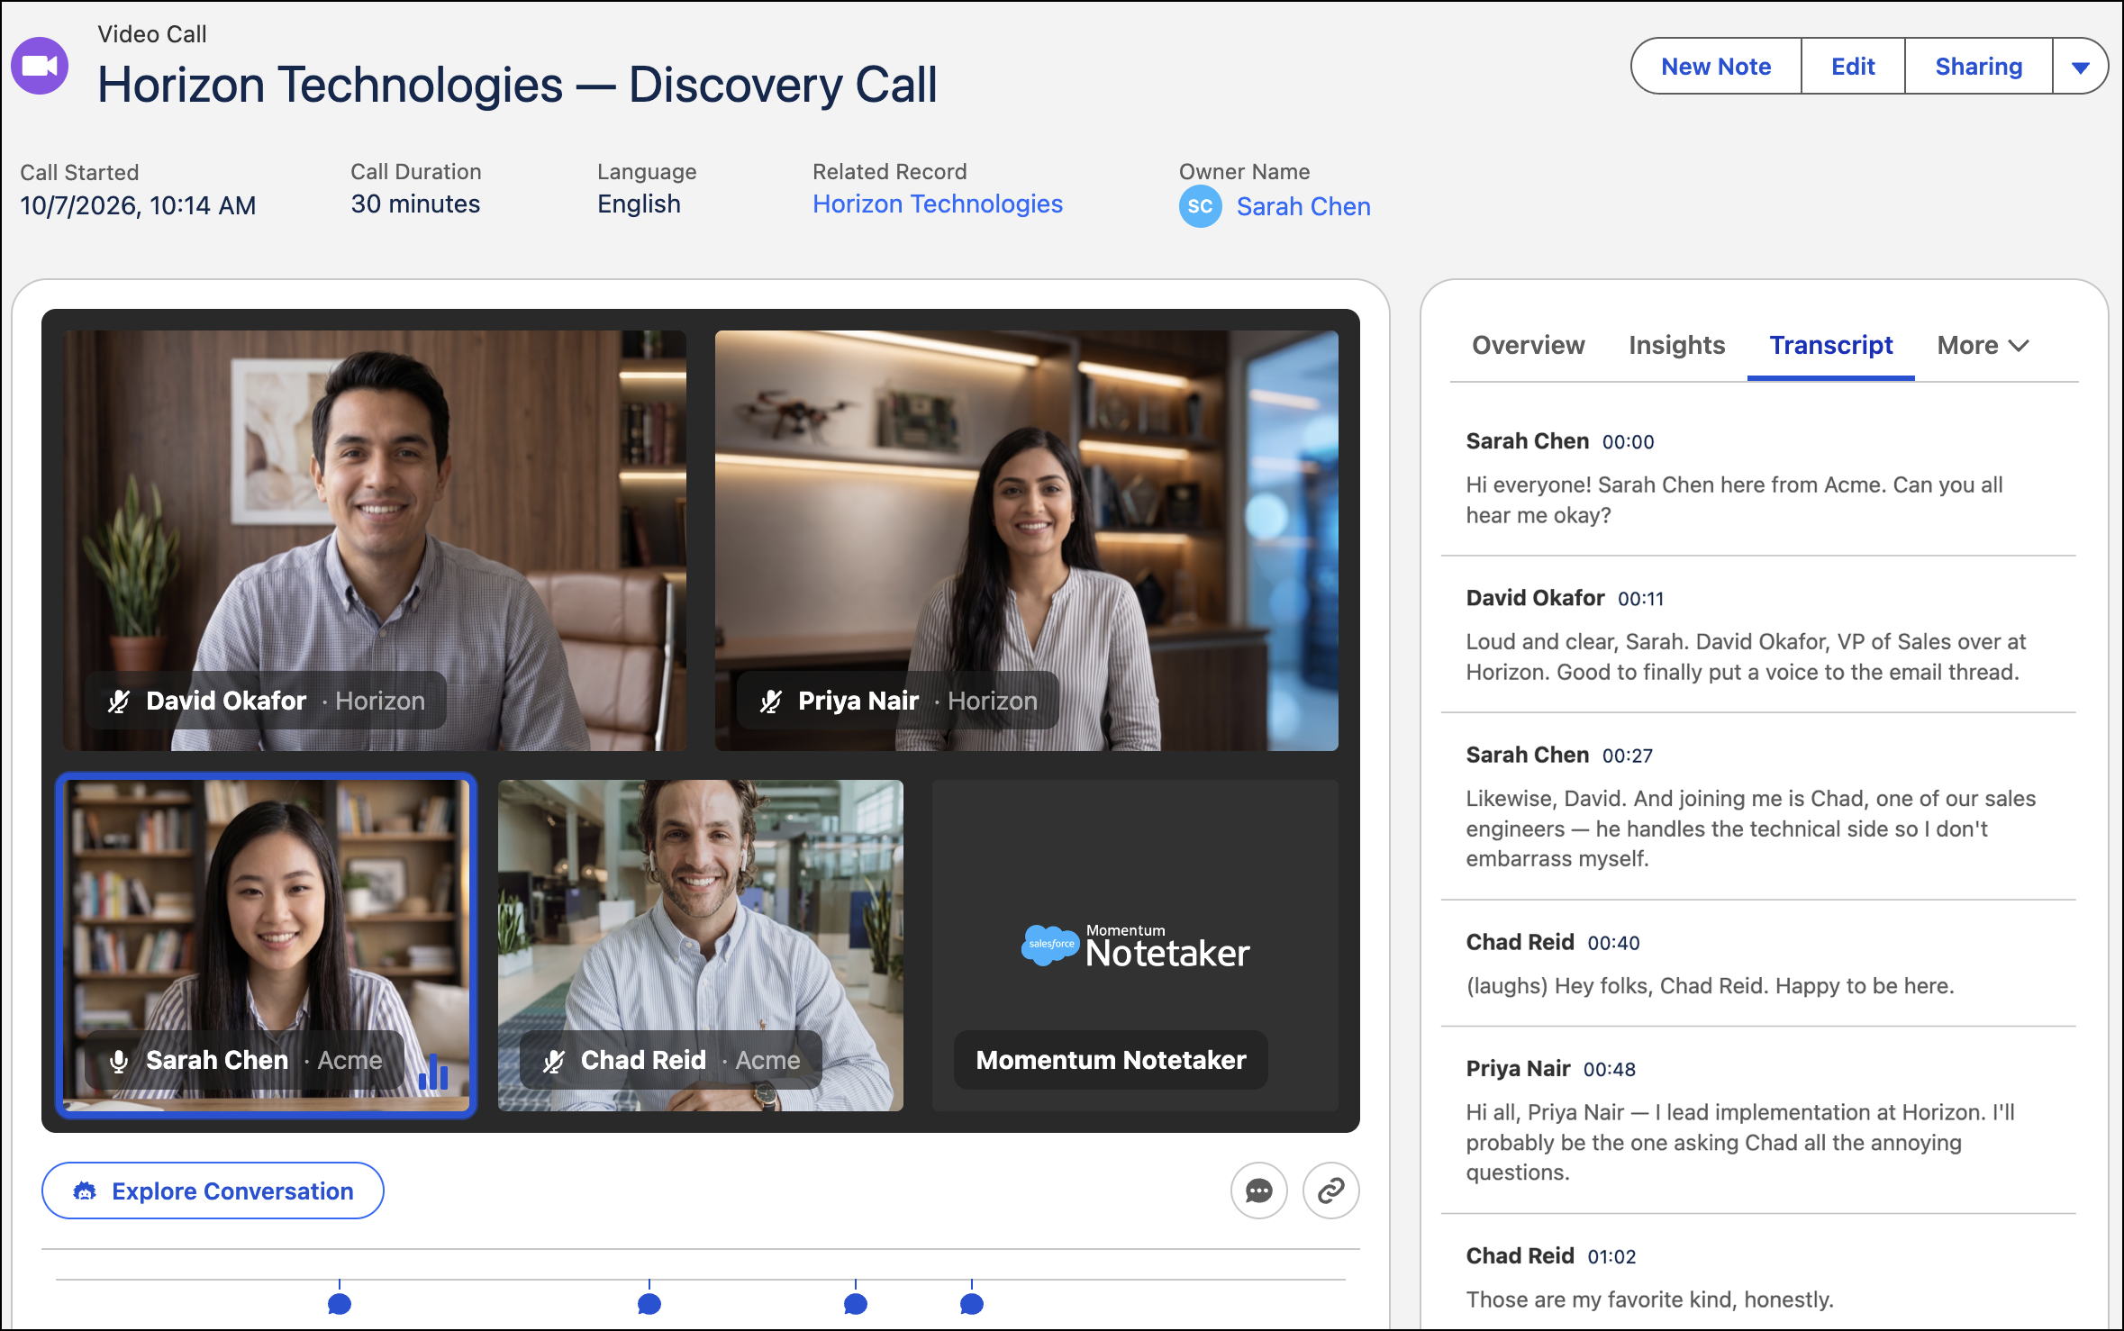Switch to the Insights tab

pyautogui.click(x=1676, y=345)
